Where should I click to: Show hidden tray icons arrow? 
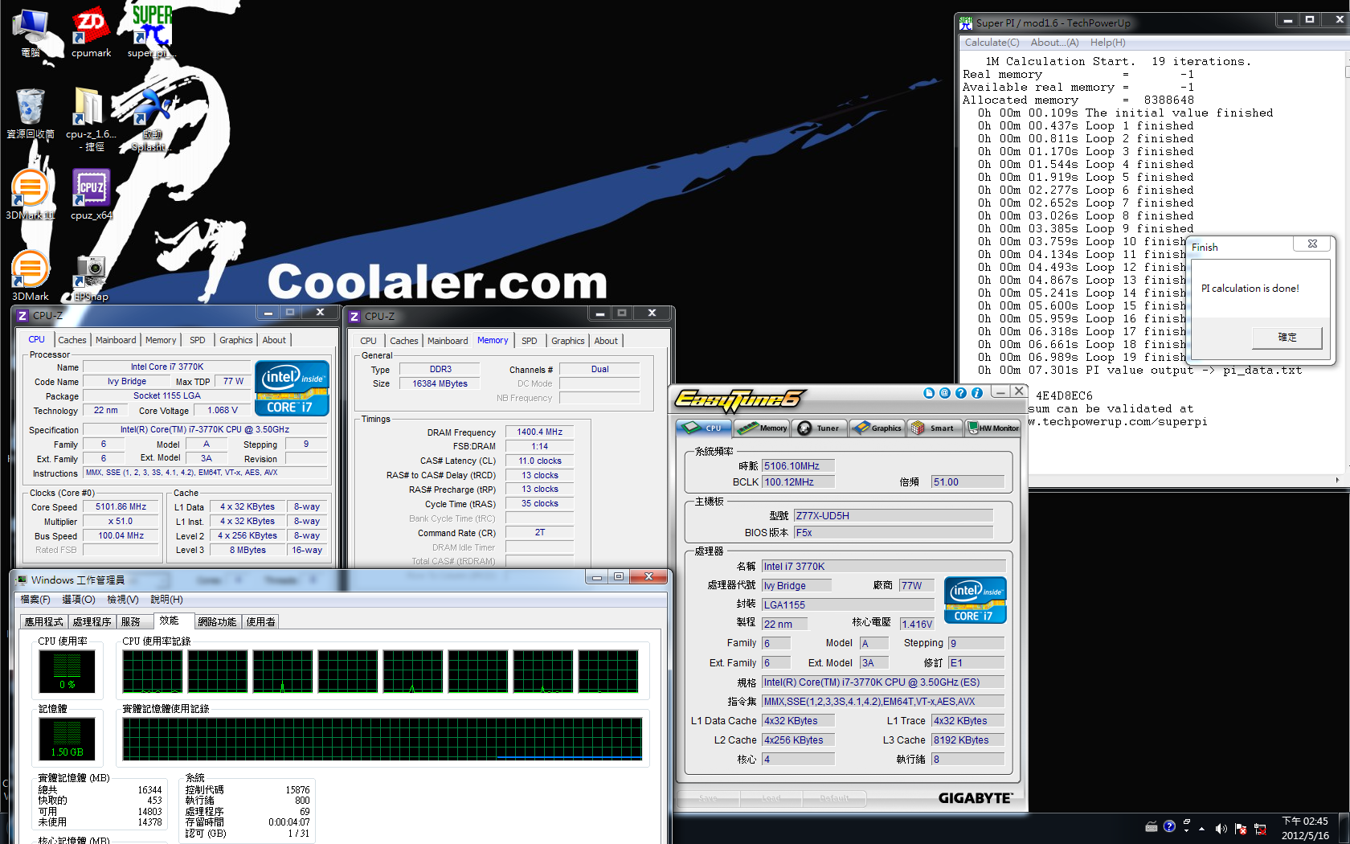click(x=1202, y=828)
